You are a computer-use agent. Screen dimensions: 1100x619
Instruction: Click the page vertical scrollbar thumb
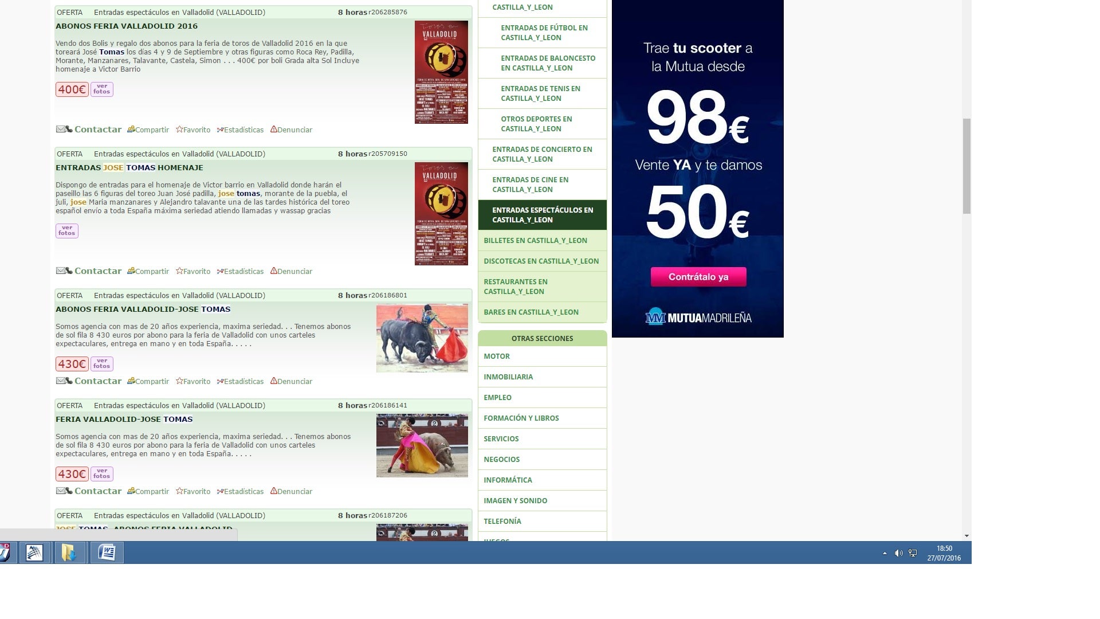pos(967,166)
